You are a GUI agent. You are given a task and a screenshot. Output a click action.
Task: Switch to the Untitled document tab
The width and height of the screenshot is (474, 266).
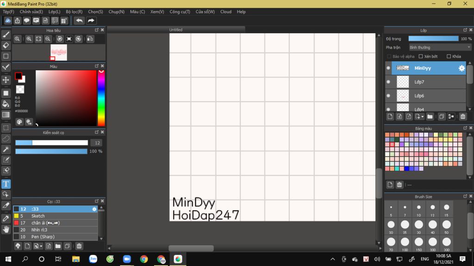(175, 30)
